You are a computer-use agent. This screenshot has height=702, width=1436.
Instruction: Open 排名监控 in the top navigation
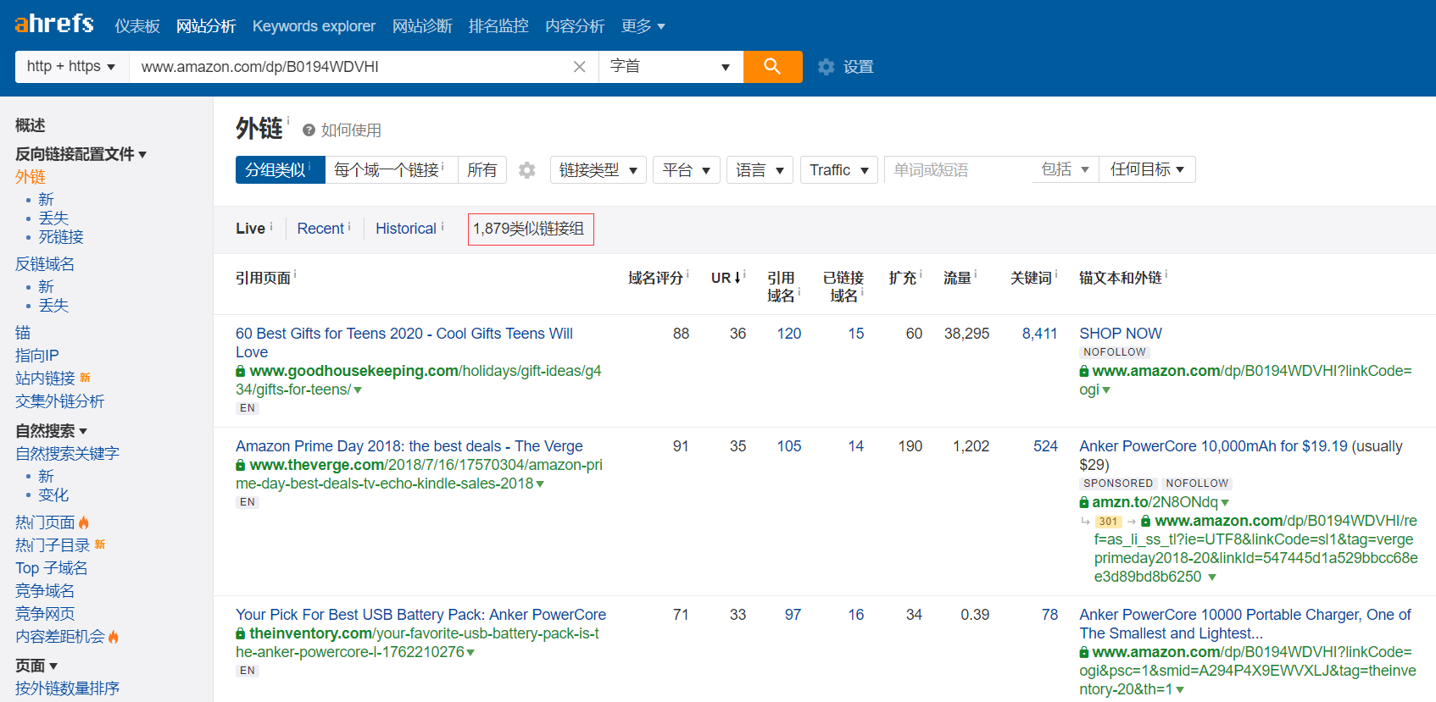click(498, 26)
